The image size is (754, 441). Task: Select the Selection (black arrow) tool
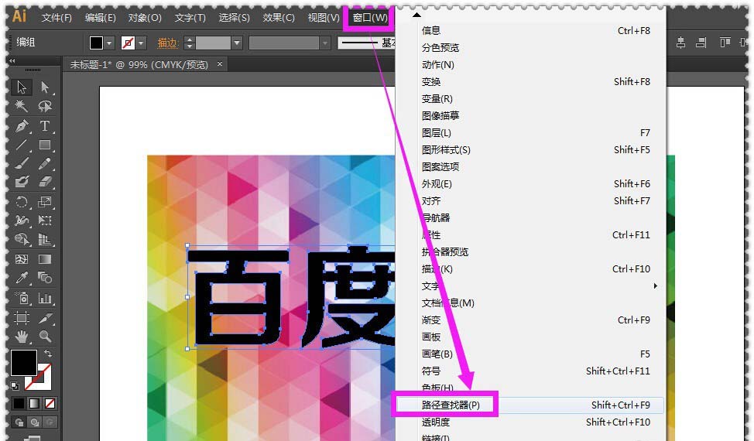22,87
